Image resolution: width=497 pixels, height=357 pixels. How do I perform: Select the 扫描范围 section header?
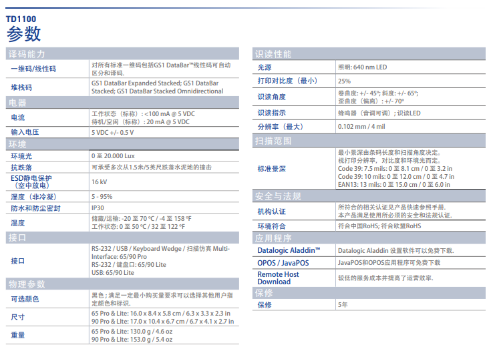274,141
